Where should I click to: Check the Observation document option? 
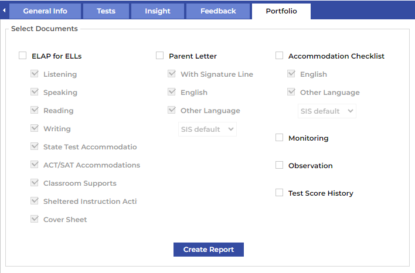(280, 165)
